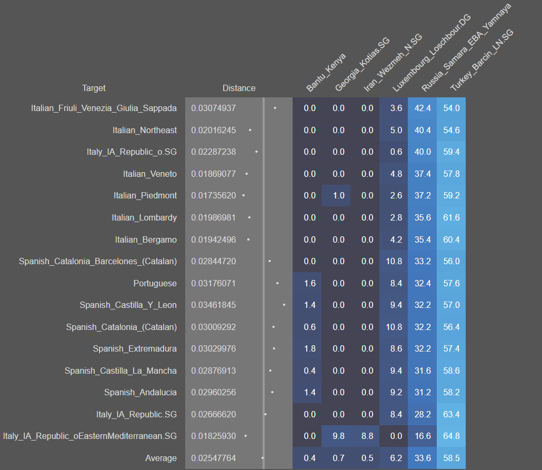Click the Italian_Friuli_Venezia_Giulia_Sappada row label
Viewport: 542px width, 470px height.
104,108
